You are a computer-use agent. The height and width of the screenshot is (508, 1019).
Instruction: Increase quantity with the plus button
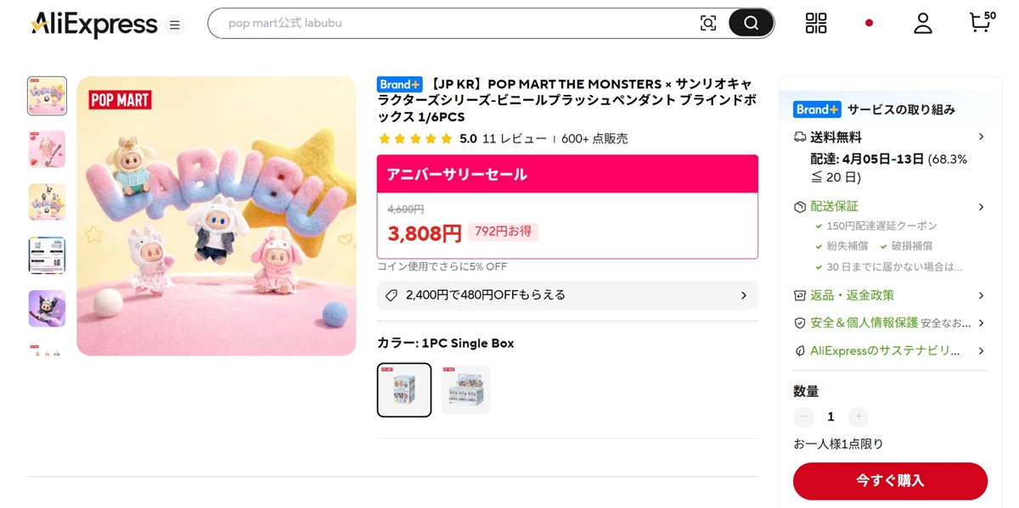pyautogui.click(x=859, y=416)
